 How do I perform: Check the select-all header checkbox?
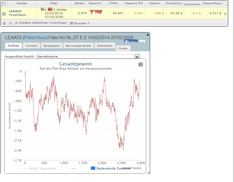(x=4, y=4)
